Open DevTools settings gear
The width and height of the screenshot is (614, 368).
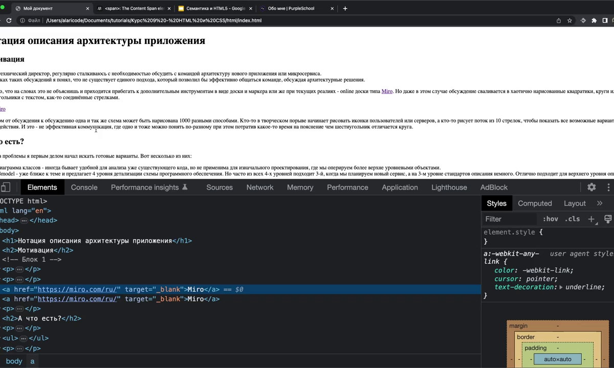point(591,187)
